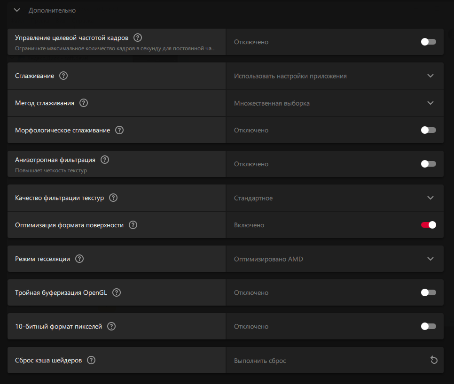Image resolution: width=454 pixels, height=384 pixels.
Task: Show help for Морфологическое сглаживание
Action: (119, 130)
